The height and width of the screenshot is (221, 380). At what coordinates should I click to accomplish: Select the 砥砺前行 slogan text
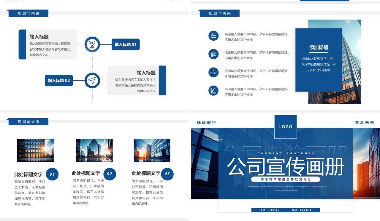[206, 123]
